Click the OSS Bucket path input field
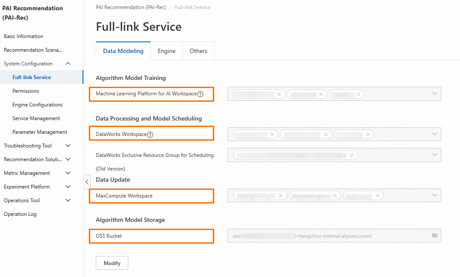The width and height of the screenshot is (460, 277). click(325, 236)
